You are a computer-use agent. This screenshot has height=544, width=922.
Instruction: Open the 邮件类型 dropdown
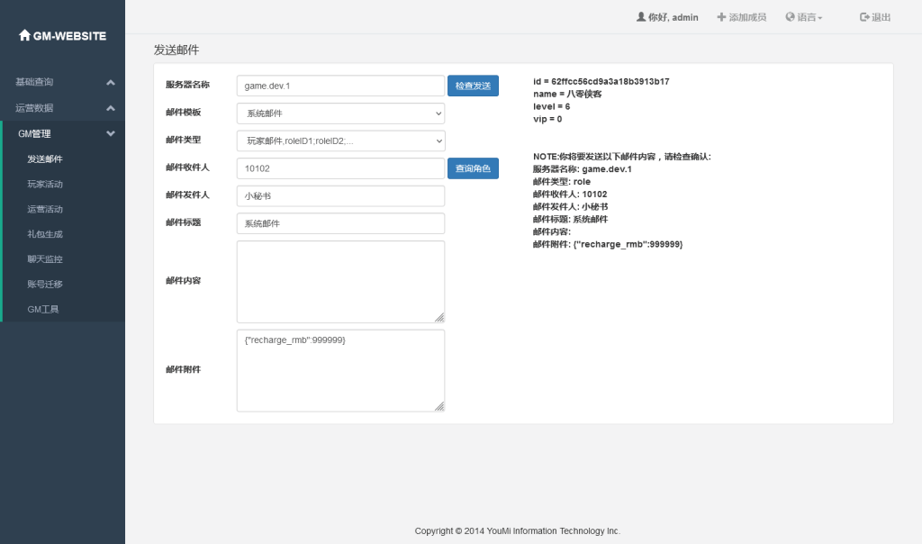(340, 141)
